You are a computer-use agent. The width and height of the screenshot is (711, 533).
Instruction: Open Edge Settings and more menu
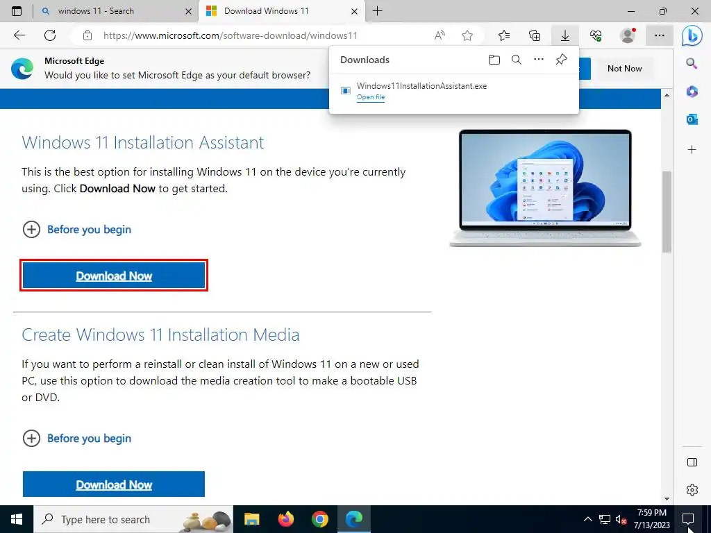tap(660, 35)
